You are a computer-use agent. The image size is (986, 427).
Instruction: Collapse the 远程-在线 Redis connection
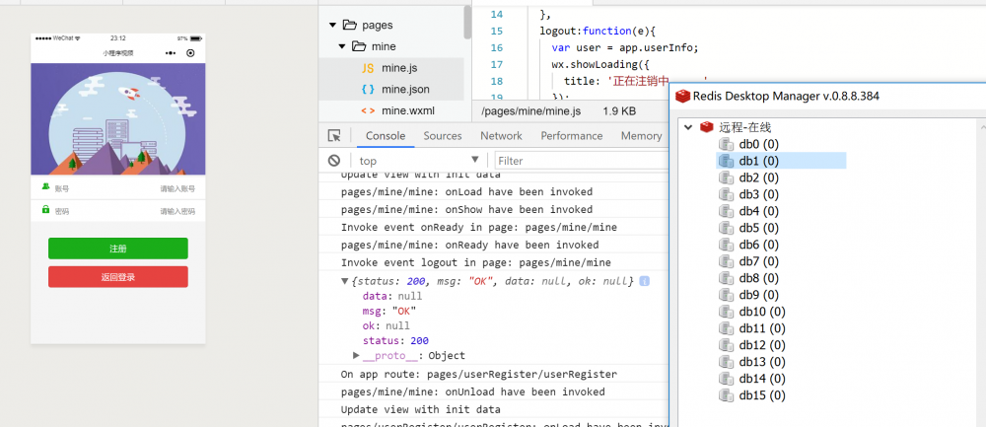coord(688,127)
